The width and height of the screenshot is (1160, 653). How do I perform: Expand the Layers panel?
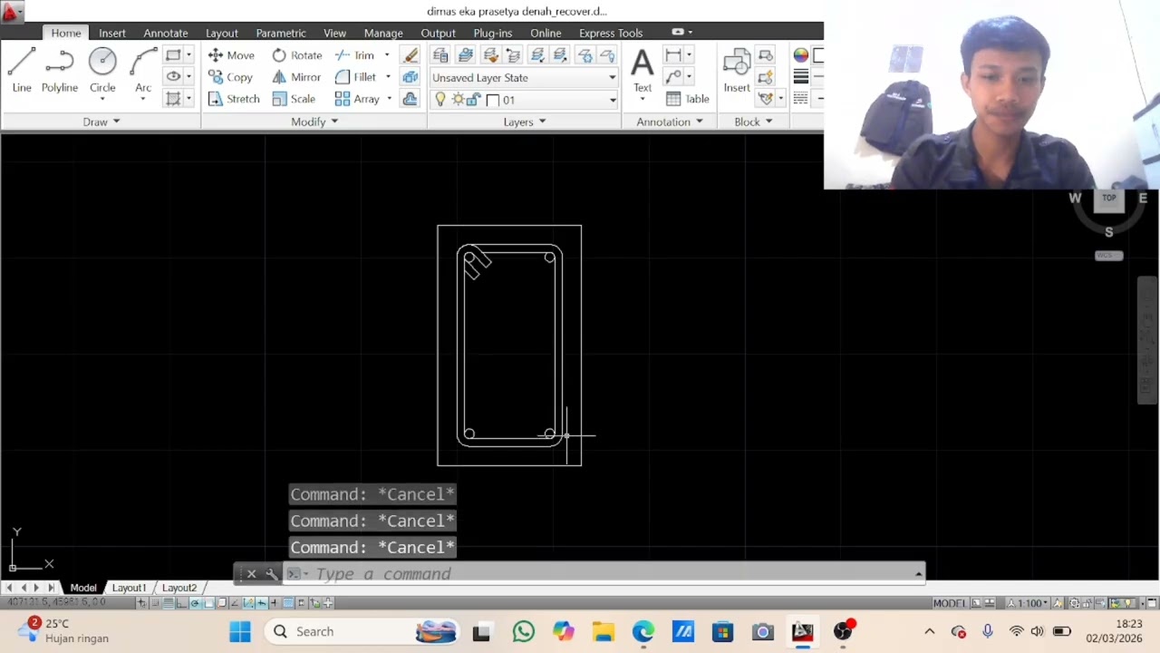[x=525, y=122]
